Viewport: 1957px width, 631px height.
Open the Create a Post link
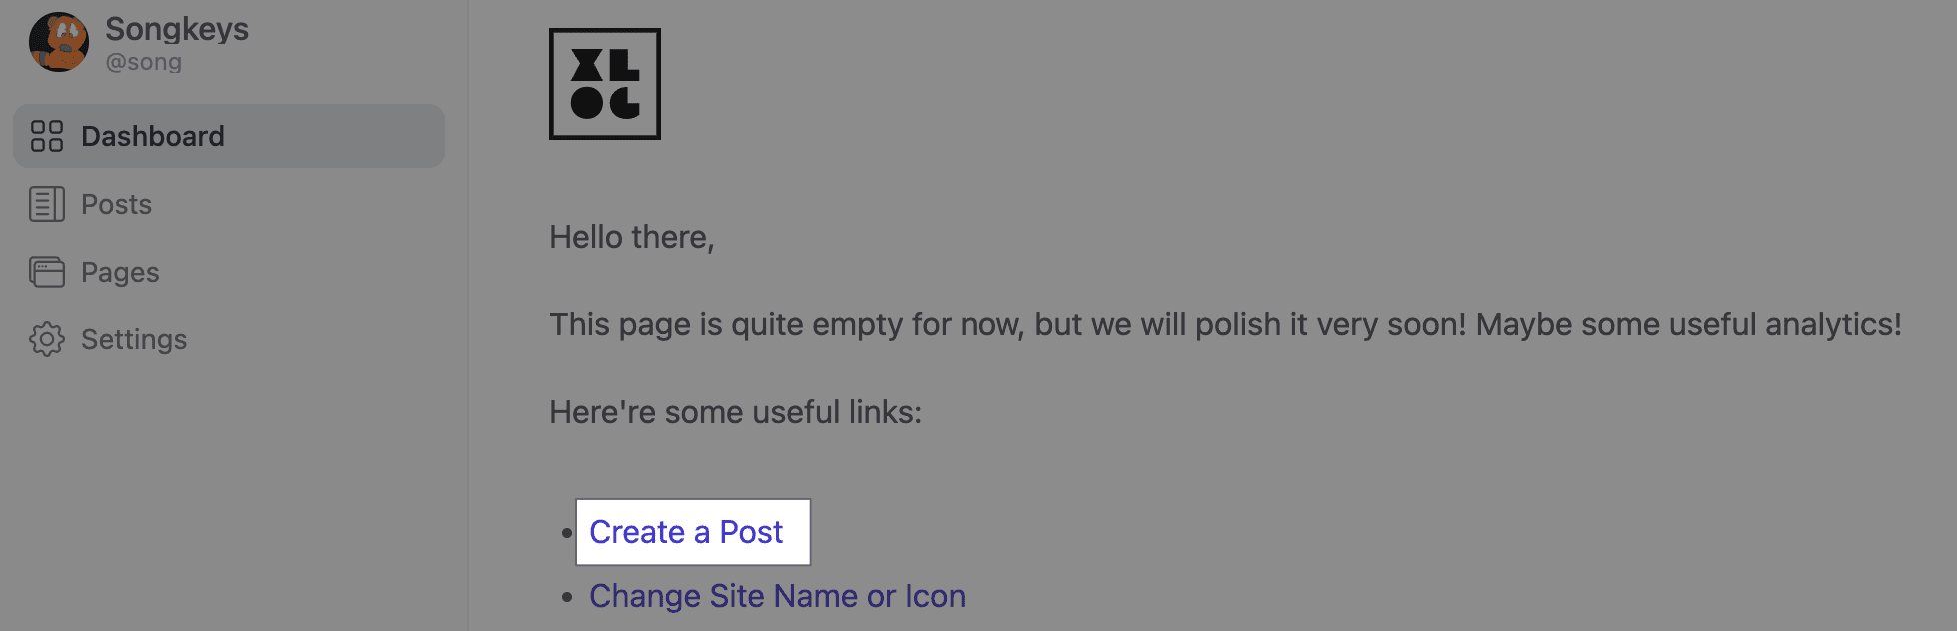(x=686, y=532)
